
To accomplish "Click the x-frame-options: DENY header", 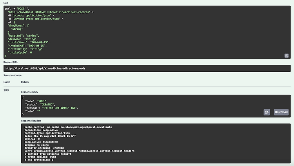I will click(40, 157).
